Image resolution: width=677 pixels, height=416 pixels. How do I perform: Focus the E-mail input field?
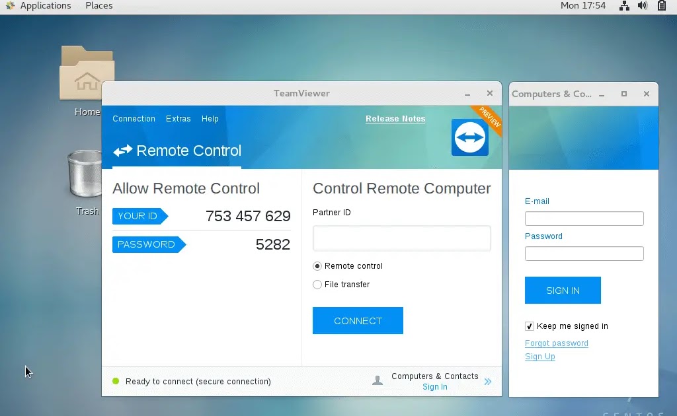584,219
